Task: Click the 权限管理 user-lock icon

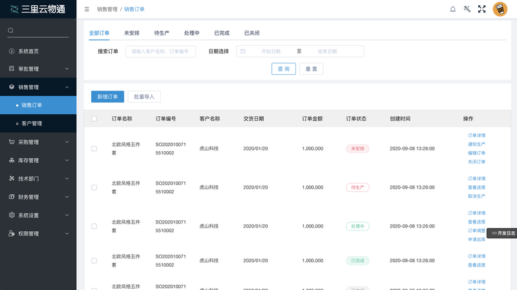Action: coord(12,233)
